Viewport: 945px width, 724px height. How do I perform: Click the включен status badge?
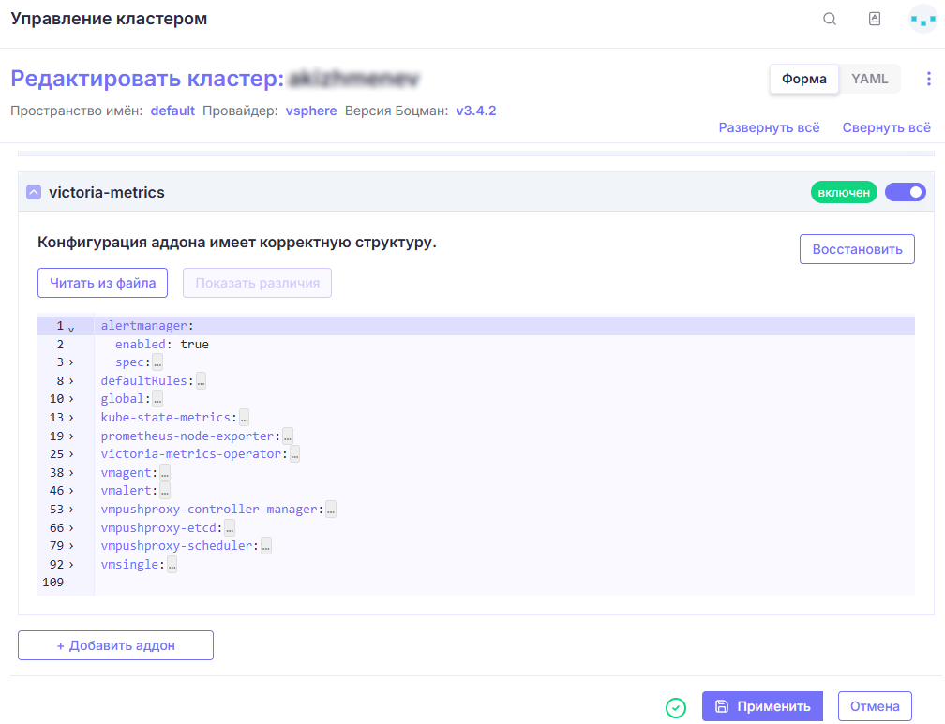pyautogui.click(x=844, y=193)
